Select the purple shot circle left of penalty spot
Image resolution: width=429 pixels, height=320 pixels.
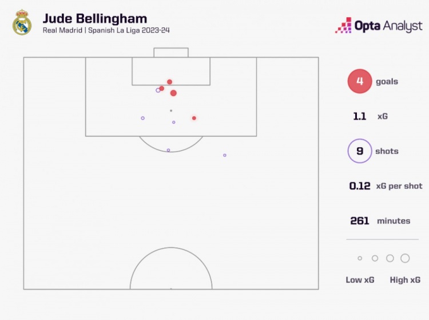tap(143, 118)
